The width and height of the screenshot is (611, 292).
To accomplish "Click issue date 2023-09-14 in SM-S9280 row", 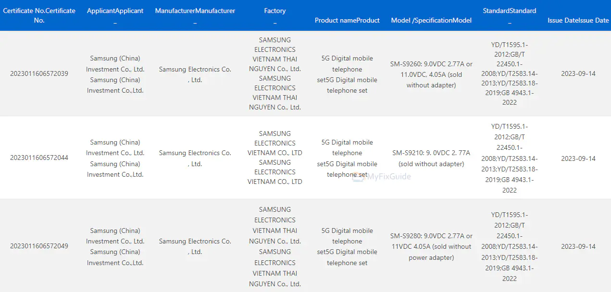I will pyautogui.click(x=578, y=246).
